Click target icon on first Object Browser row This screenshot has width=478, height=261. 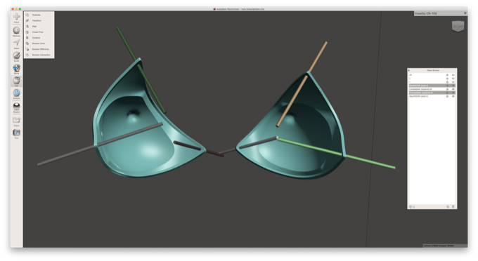tap(447, 75)
